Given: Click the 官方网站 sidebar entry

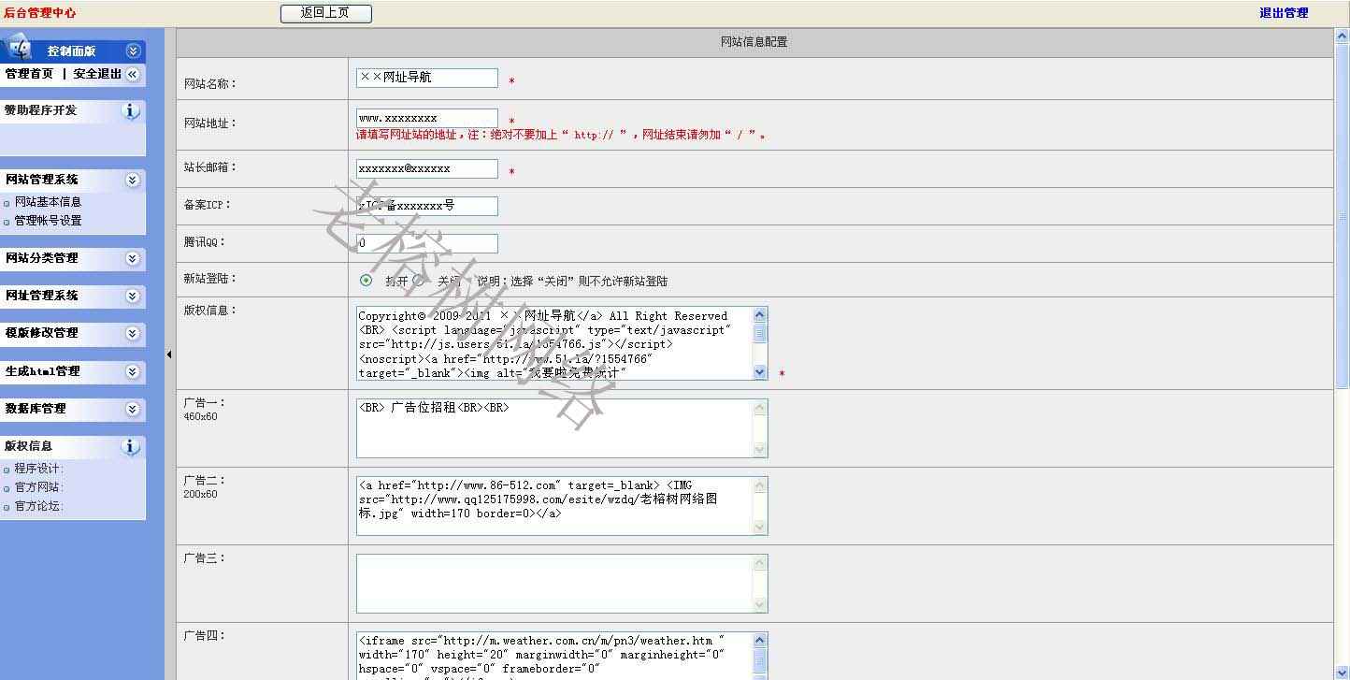Looking at the screenshot, I should [x=38, y=487].
